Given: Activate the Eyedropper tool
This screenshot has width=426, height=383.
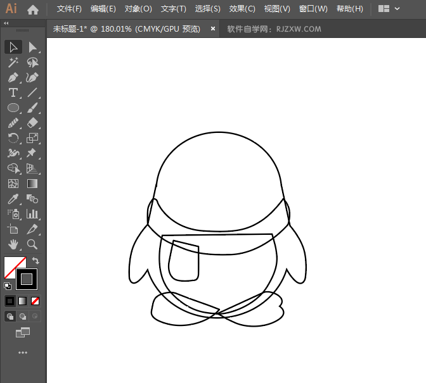Looking at the screenshot, I should coord(13,199).
